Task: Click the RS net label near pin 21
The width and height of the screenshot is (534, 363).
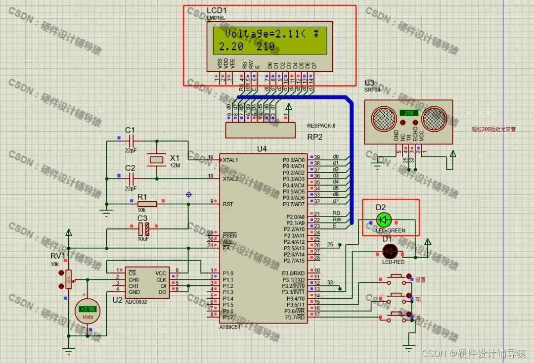Action: [x=336, y=213]
